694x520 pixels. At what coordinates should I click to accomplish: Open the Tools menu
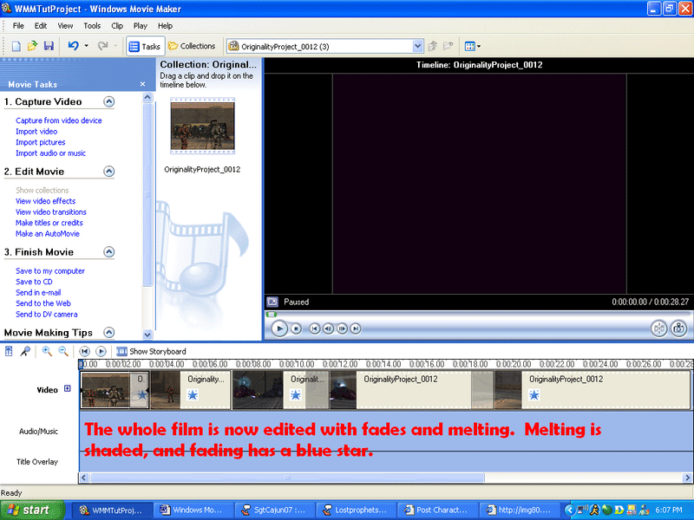click(92, 26)
